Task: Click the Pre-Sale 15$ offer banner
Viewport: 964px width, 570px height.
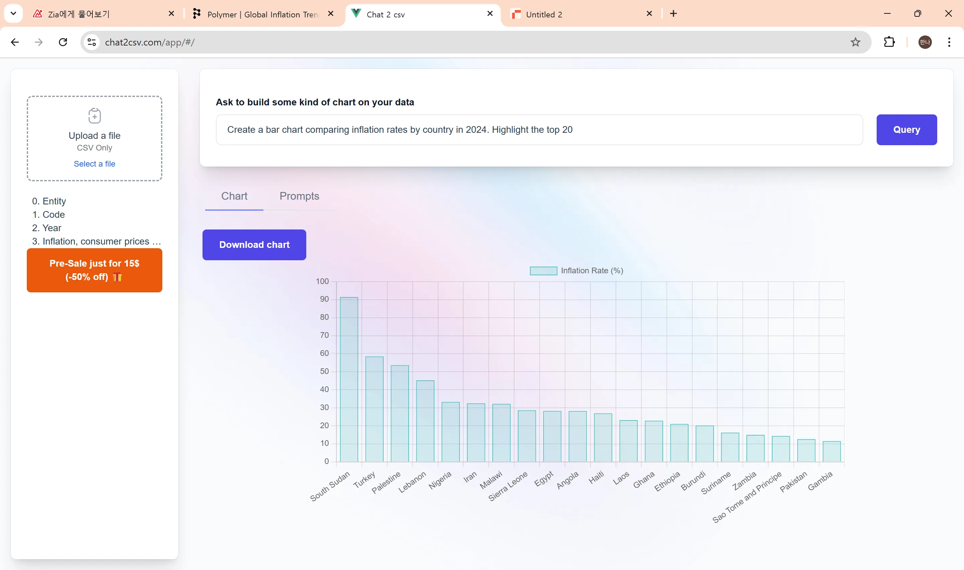Action: click(94, 270)
